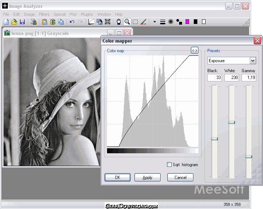263x209 pixels.
Task: Click the resize image toolbar icon
Action: (100, 22)
